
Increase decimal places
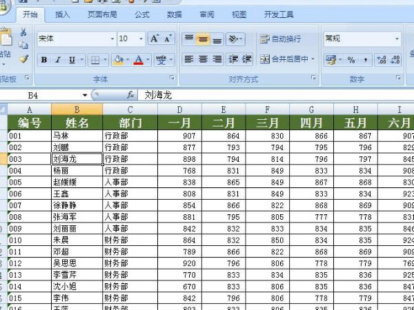point(382,60)
